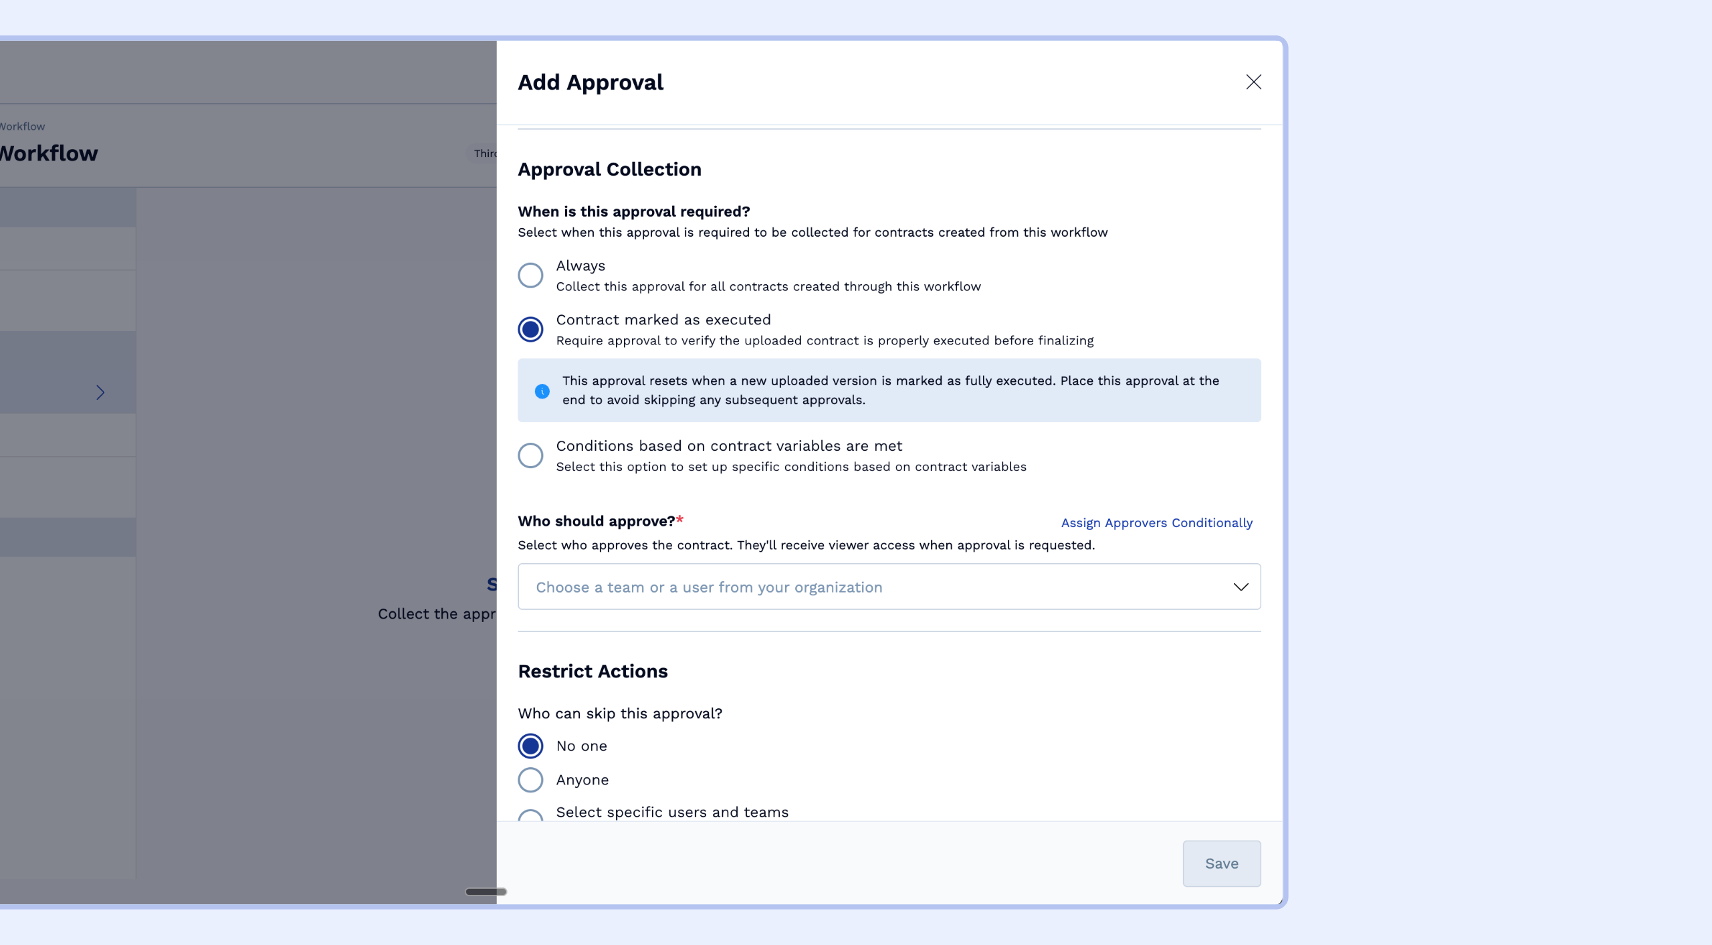Image resolution: width=1712 pixels, height=945 pixels.
Task: Open Assign Approvers Conditionally link
Action: pyautogui.click(x=1156, y=522)
